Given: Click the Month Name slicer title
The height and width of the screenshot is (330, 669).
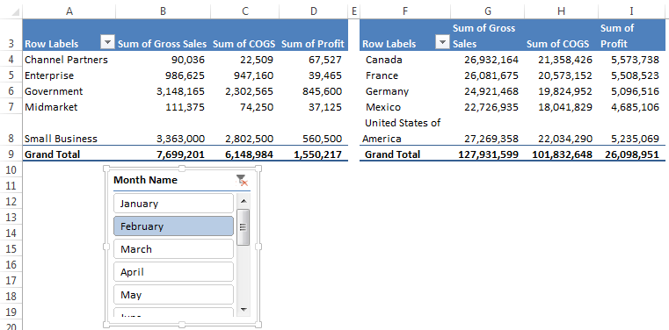Looking at the screenshot, I should 145,180.
